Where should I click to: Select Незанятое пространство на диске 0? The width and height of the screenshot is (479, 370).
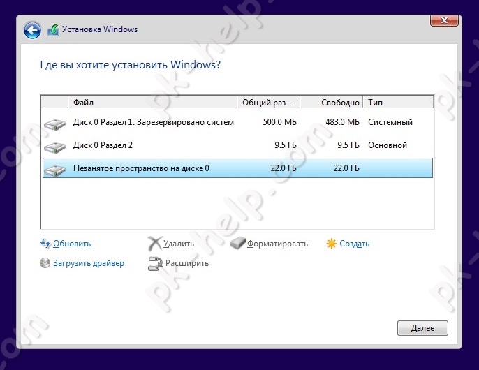click(237, 168)
